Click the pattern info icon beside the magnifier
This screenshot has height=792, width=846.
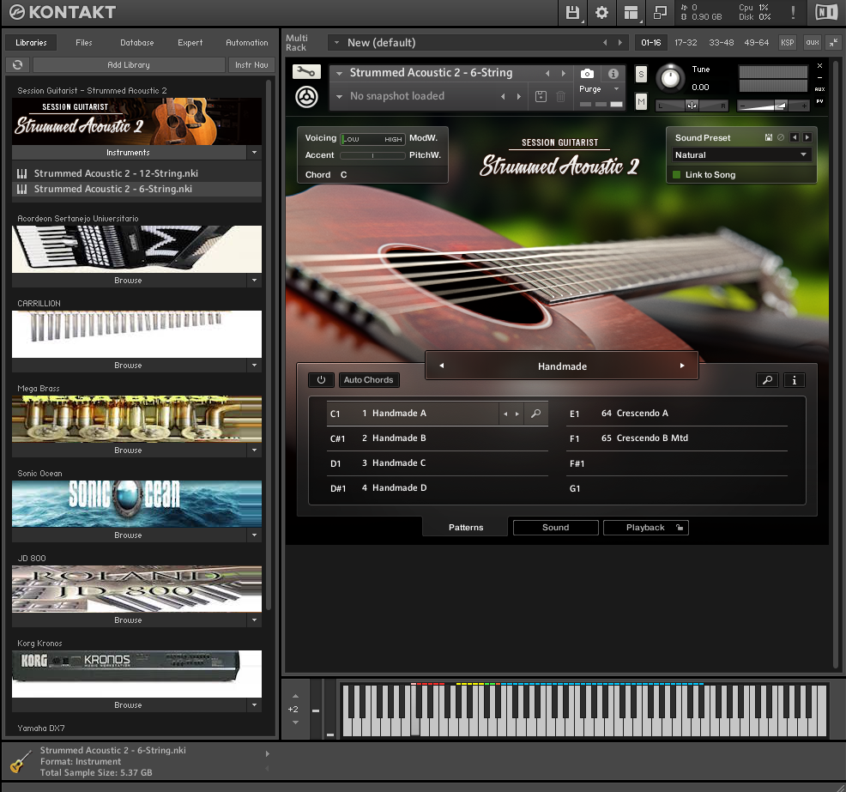pos(795,380)
